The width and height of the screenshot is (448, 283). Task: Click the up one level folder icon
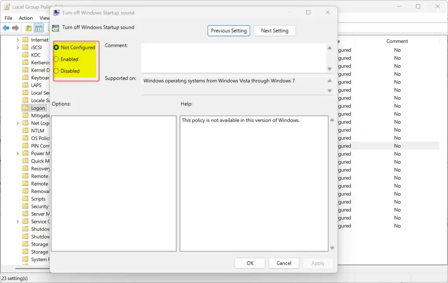(x=28, y=28)
